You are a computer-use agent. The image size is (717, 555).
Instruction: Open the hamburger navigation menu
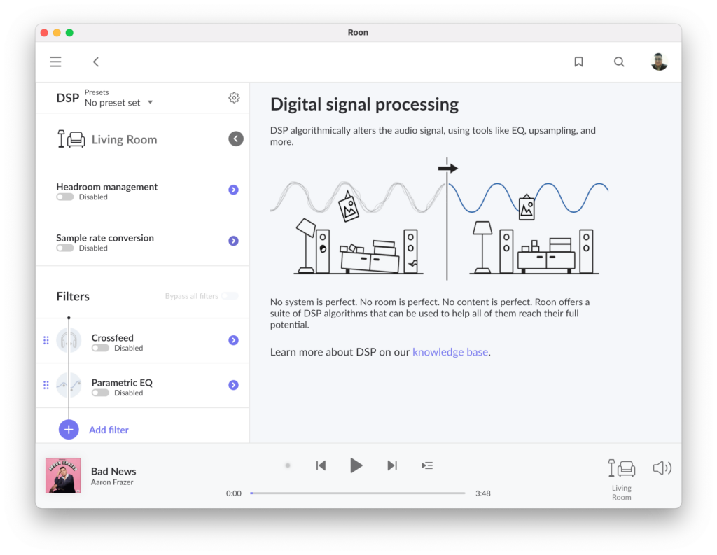[x=55, y=62]
